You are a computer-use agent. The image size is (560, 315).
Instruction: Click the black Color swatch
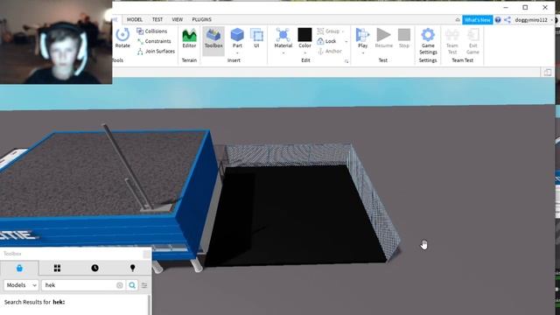(304, 35)
